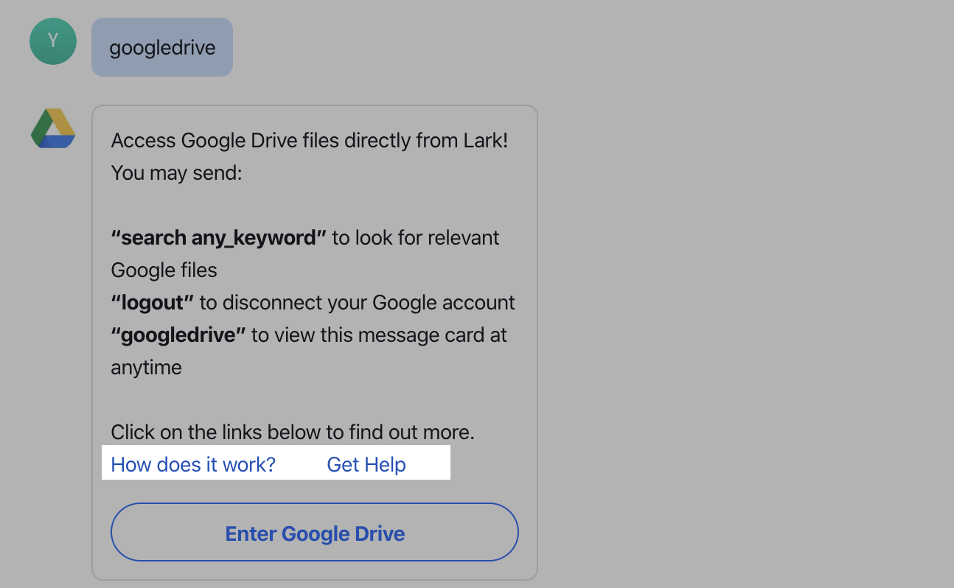Screen dimensions: 954x588
Task: Click the 'to find out more.' text
Action: tap(411, 433)
